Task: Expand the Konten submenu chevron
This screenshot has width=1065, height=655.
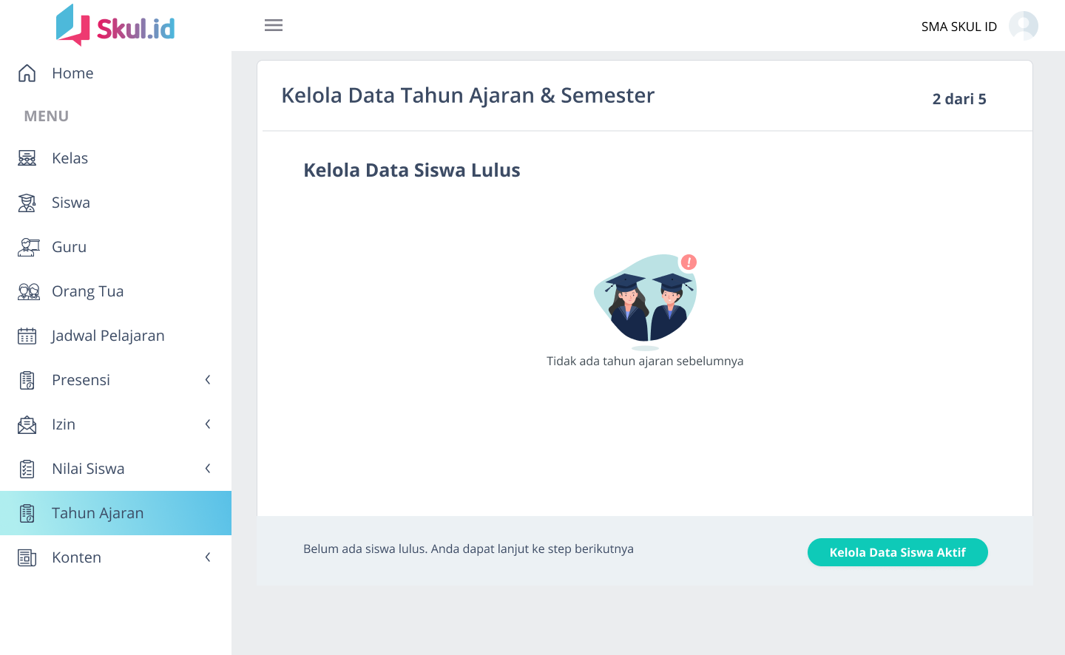Action: coord(208,557)
